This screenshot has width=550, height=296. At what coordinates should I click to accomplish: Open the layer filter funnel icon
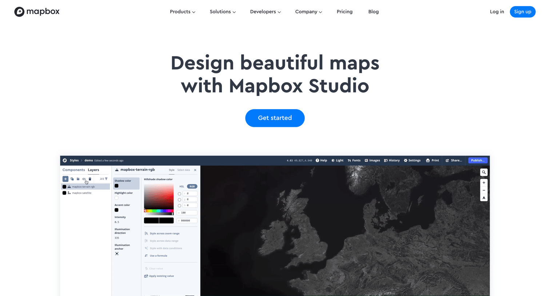click(106, 179)
